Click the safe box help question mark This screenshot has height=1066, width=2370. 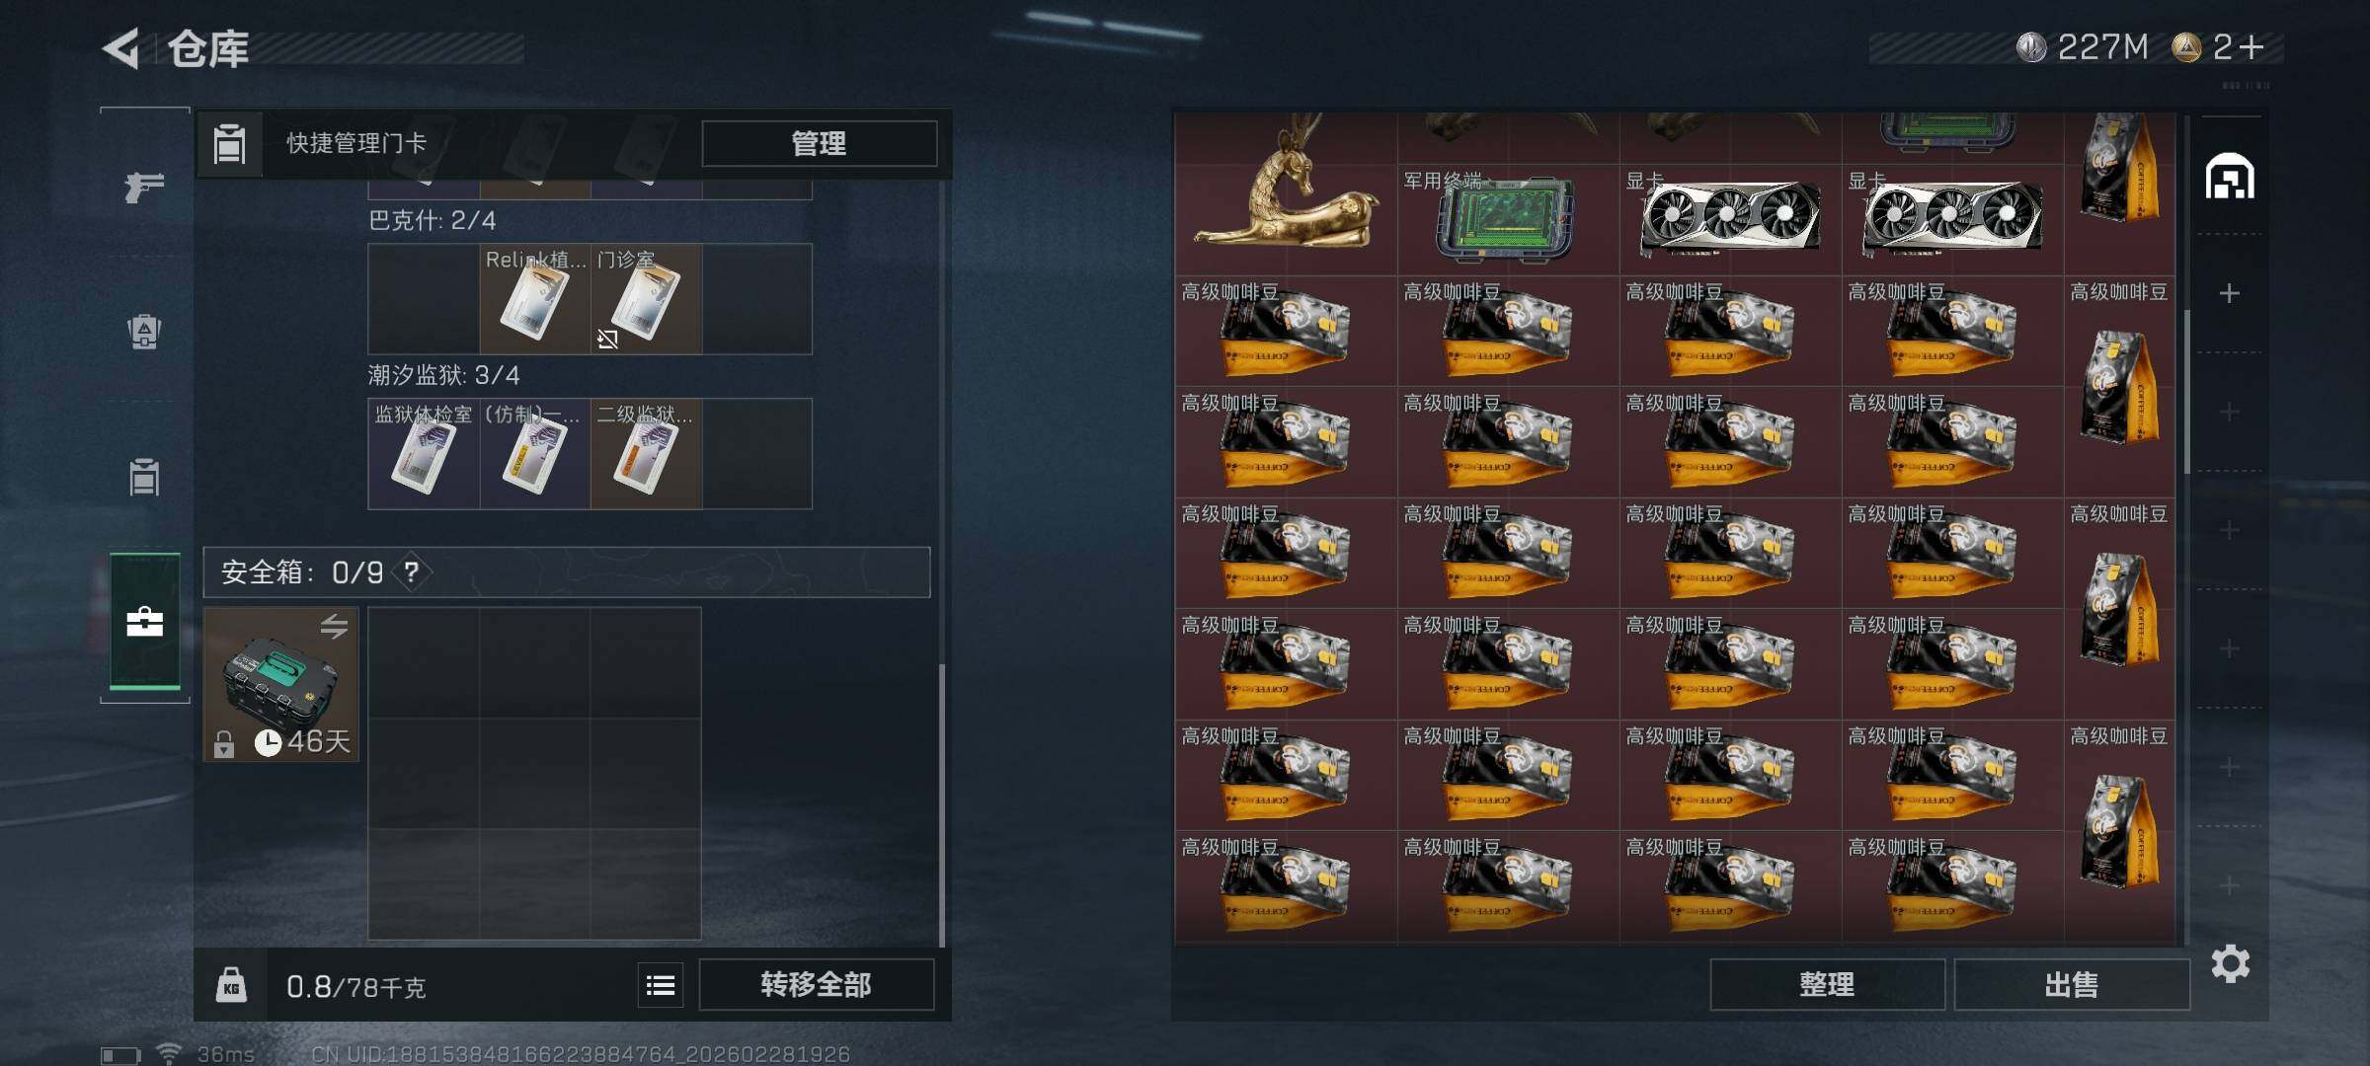(x=412, y=572)
